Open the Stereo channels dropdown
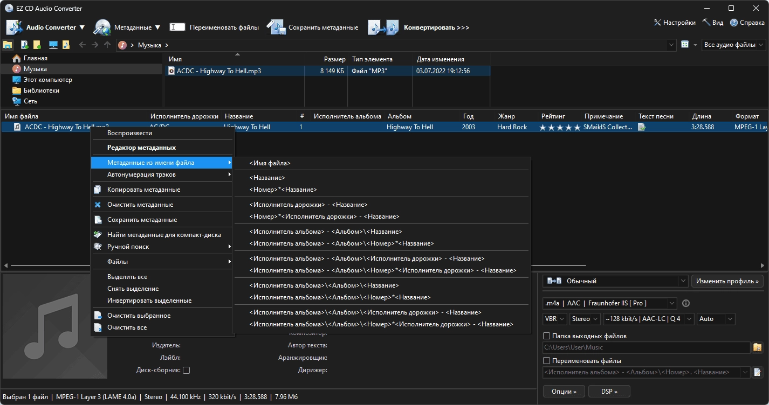Screen dimensions: 769x405 tap(585, 319)
